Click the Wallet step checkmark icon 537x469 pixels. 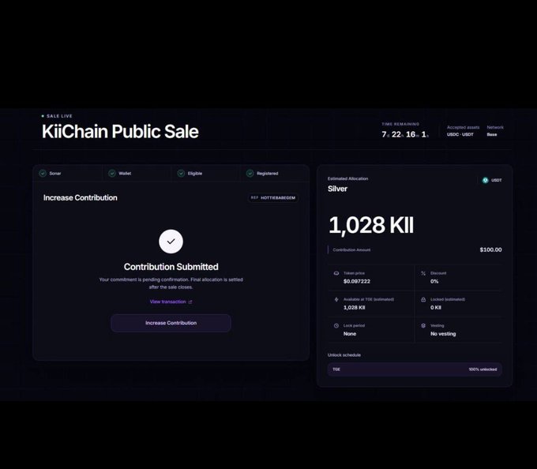pyautogui.click(x=112, y=173)
